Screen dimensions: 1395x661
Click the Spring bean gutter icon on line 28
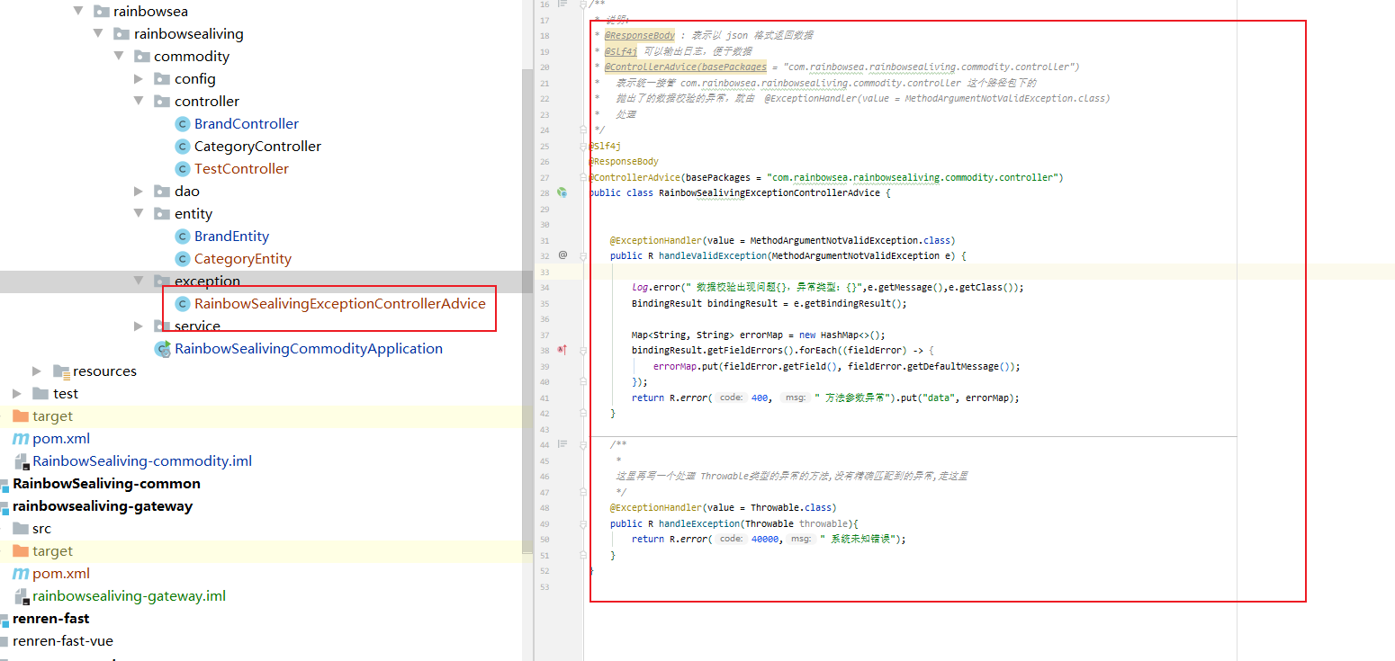click(562, 192)
